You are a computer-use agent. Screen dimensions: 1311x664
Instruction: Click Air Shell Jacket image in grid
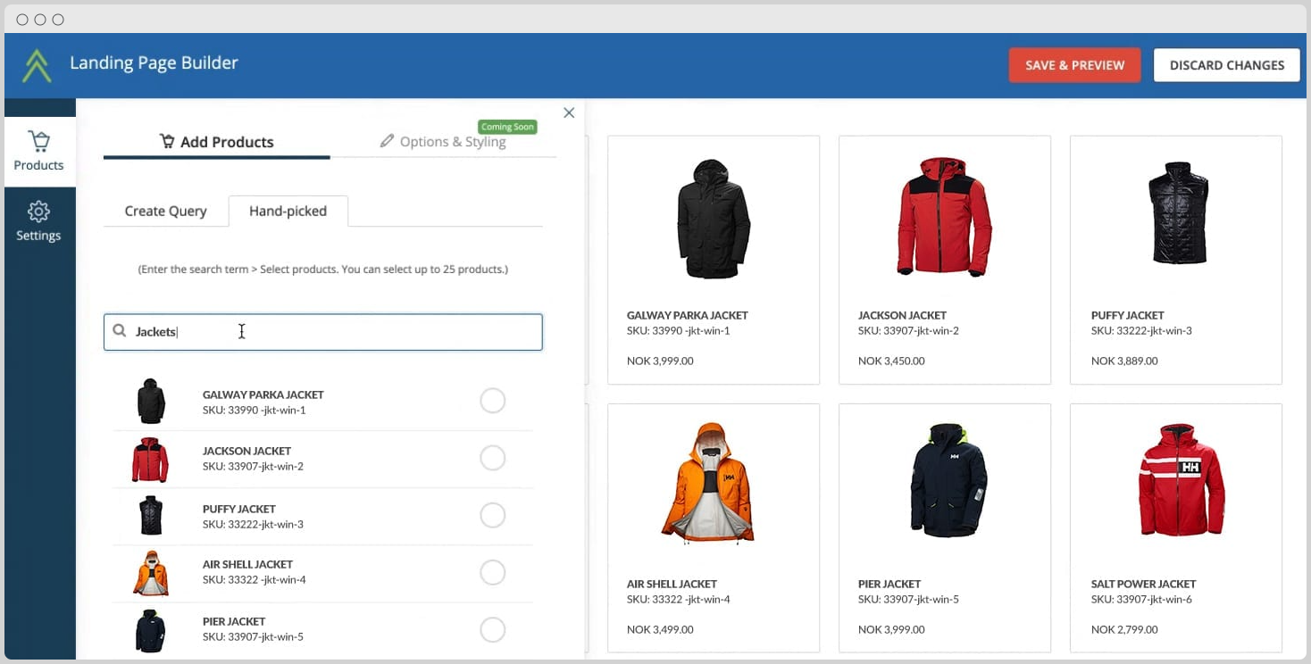(x=708, y=482)
